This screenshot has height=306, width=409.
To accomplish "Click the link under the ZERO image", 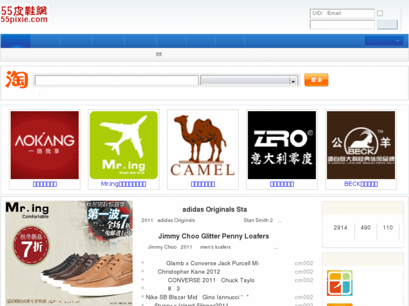I will (x=282, y=184).
